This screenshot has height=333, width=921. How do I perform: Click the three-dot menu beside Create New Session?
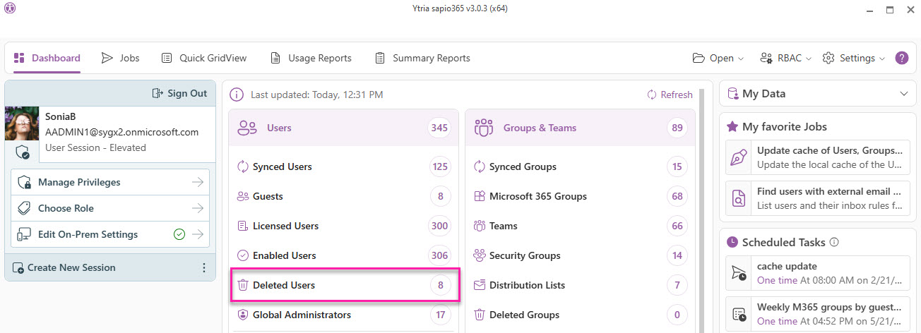pos(204,268)
